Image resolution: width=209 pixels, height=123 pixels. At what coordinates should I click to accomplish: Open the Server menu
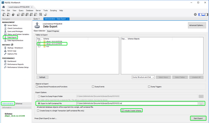click(38, 10)
